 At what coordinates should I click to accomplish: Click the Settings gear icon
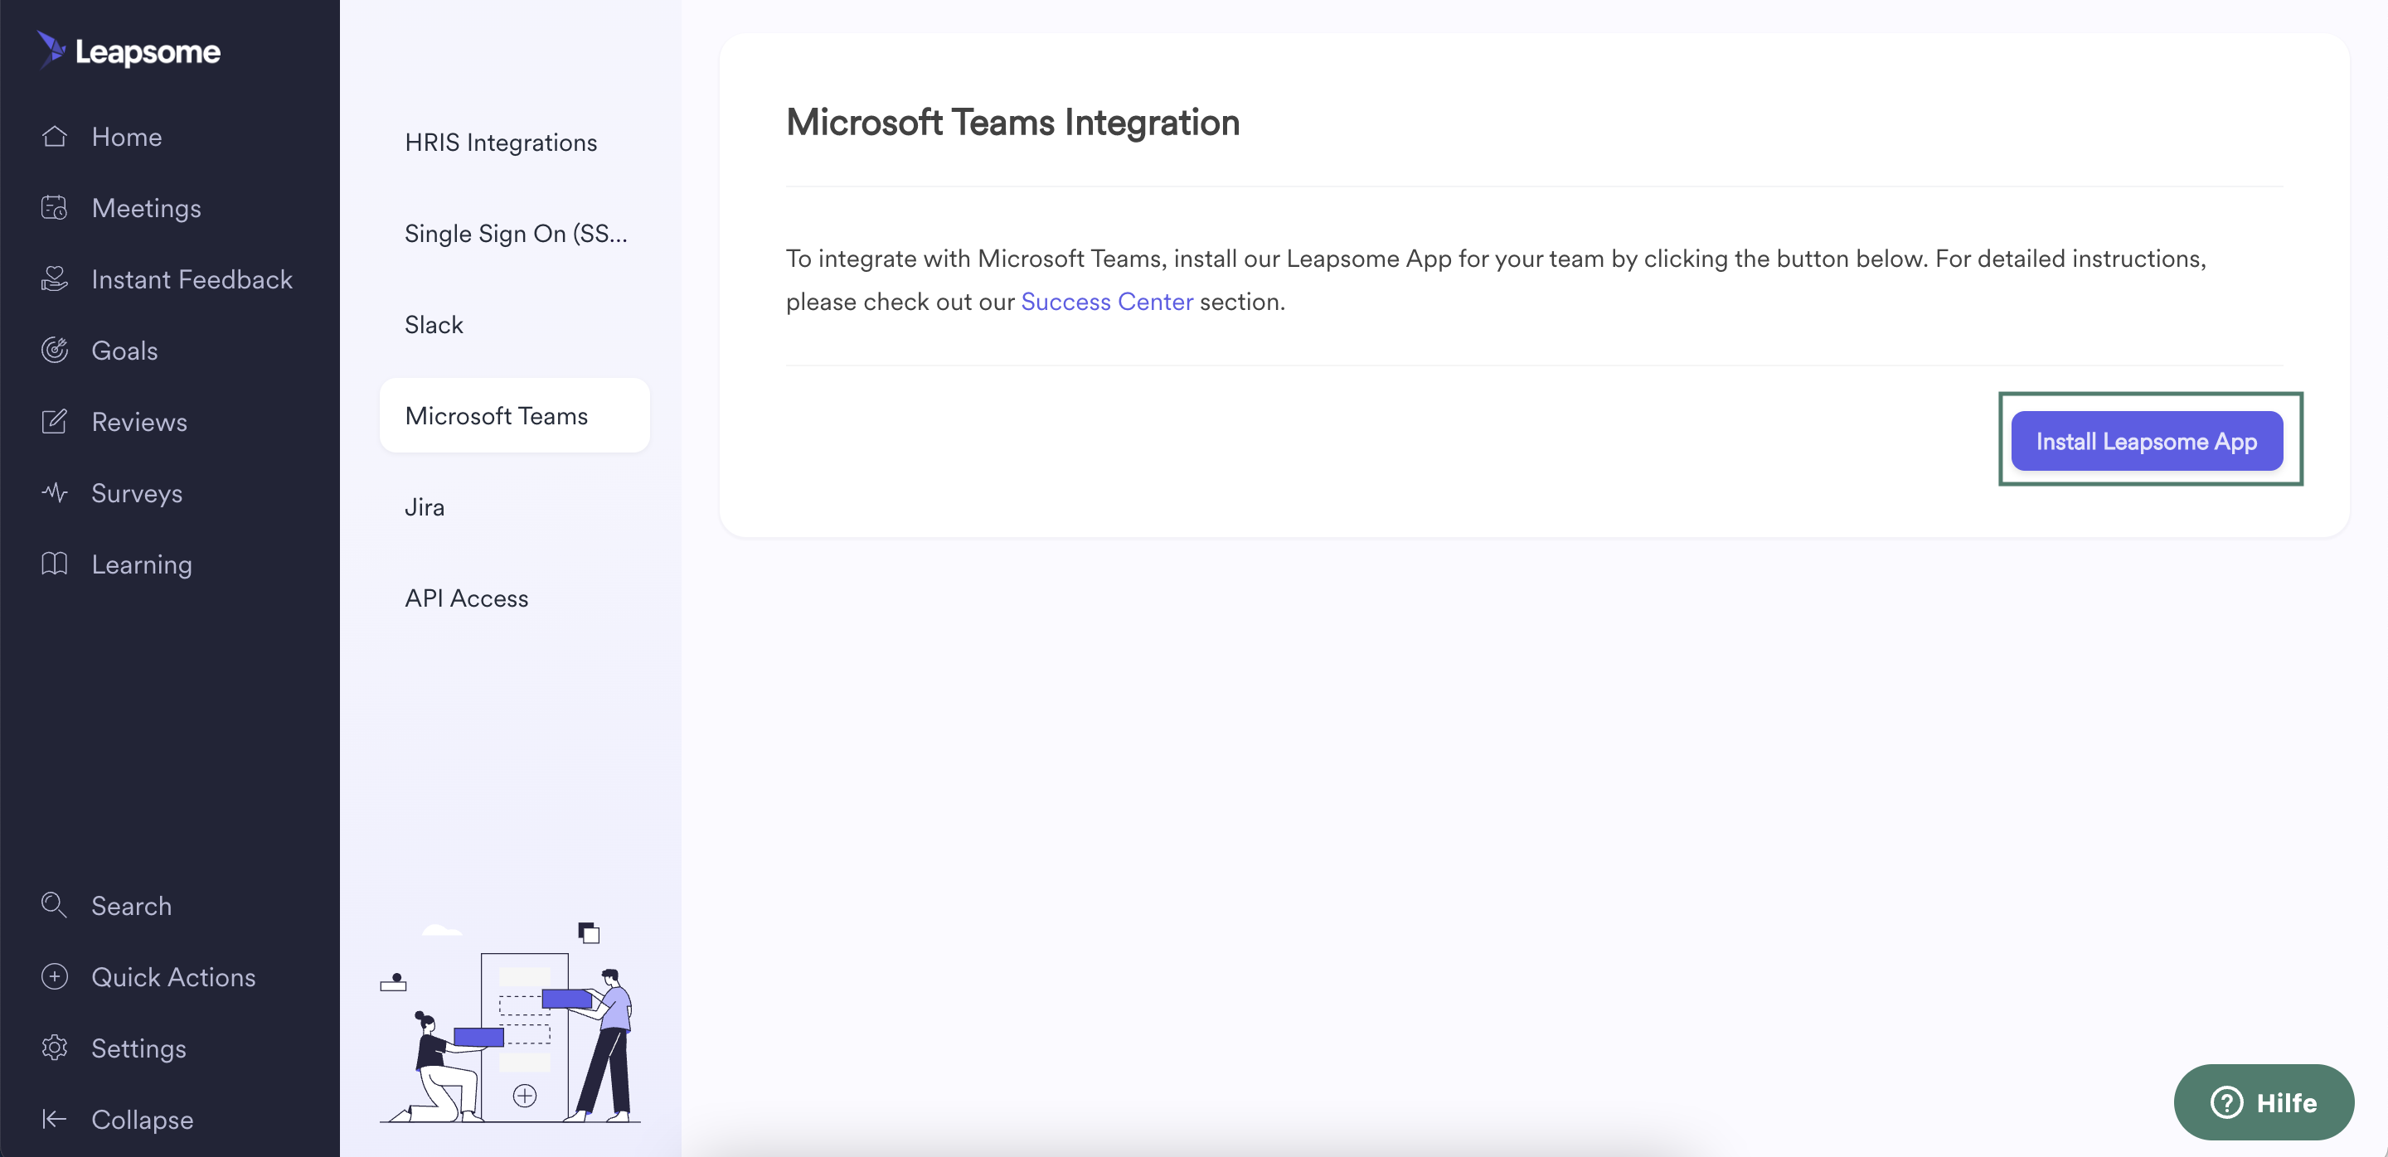click(x=55, y=1048)
